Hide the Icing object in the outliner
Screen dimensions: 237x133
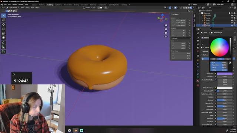(x=232, y=21)
